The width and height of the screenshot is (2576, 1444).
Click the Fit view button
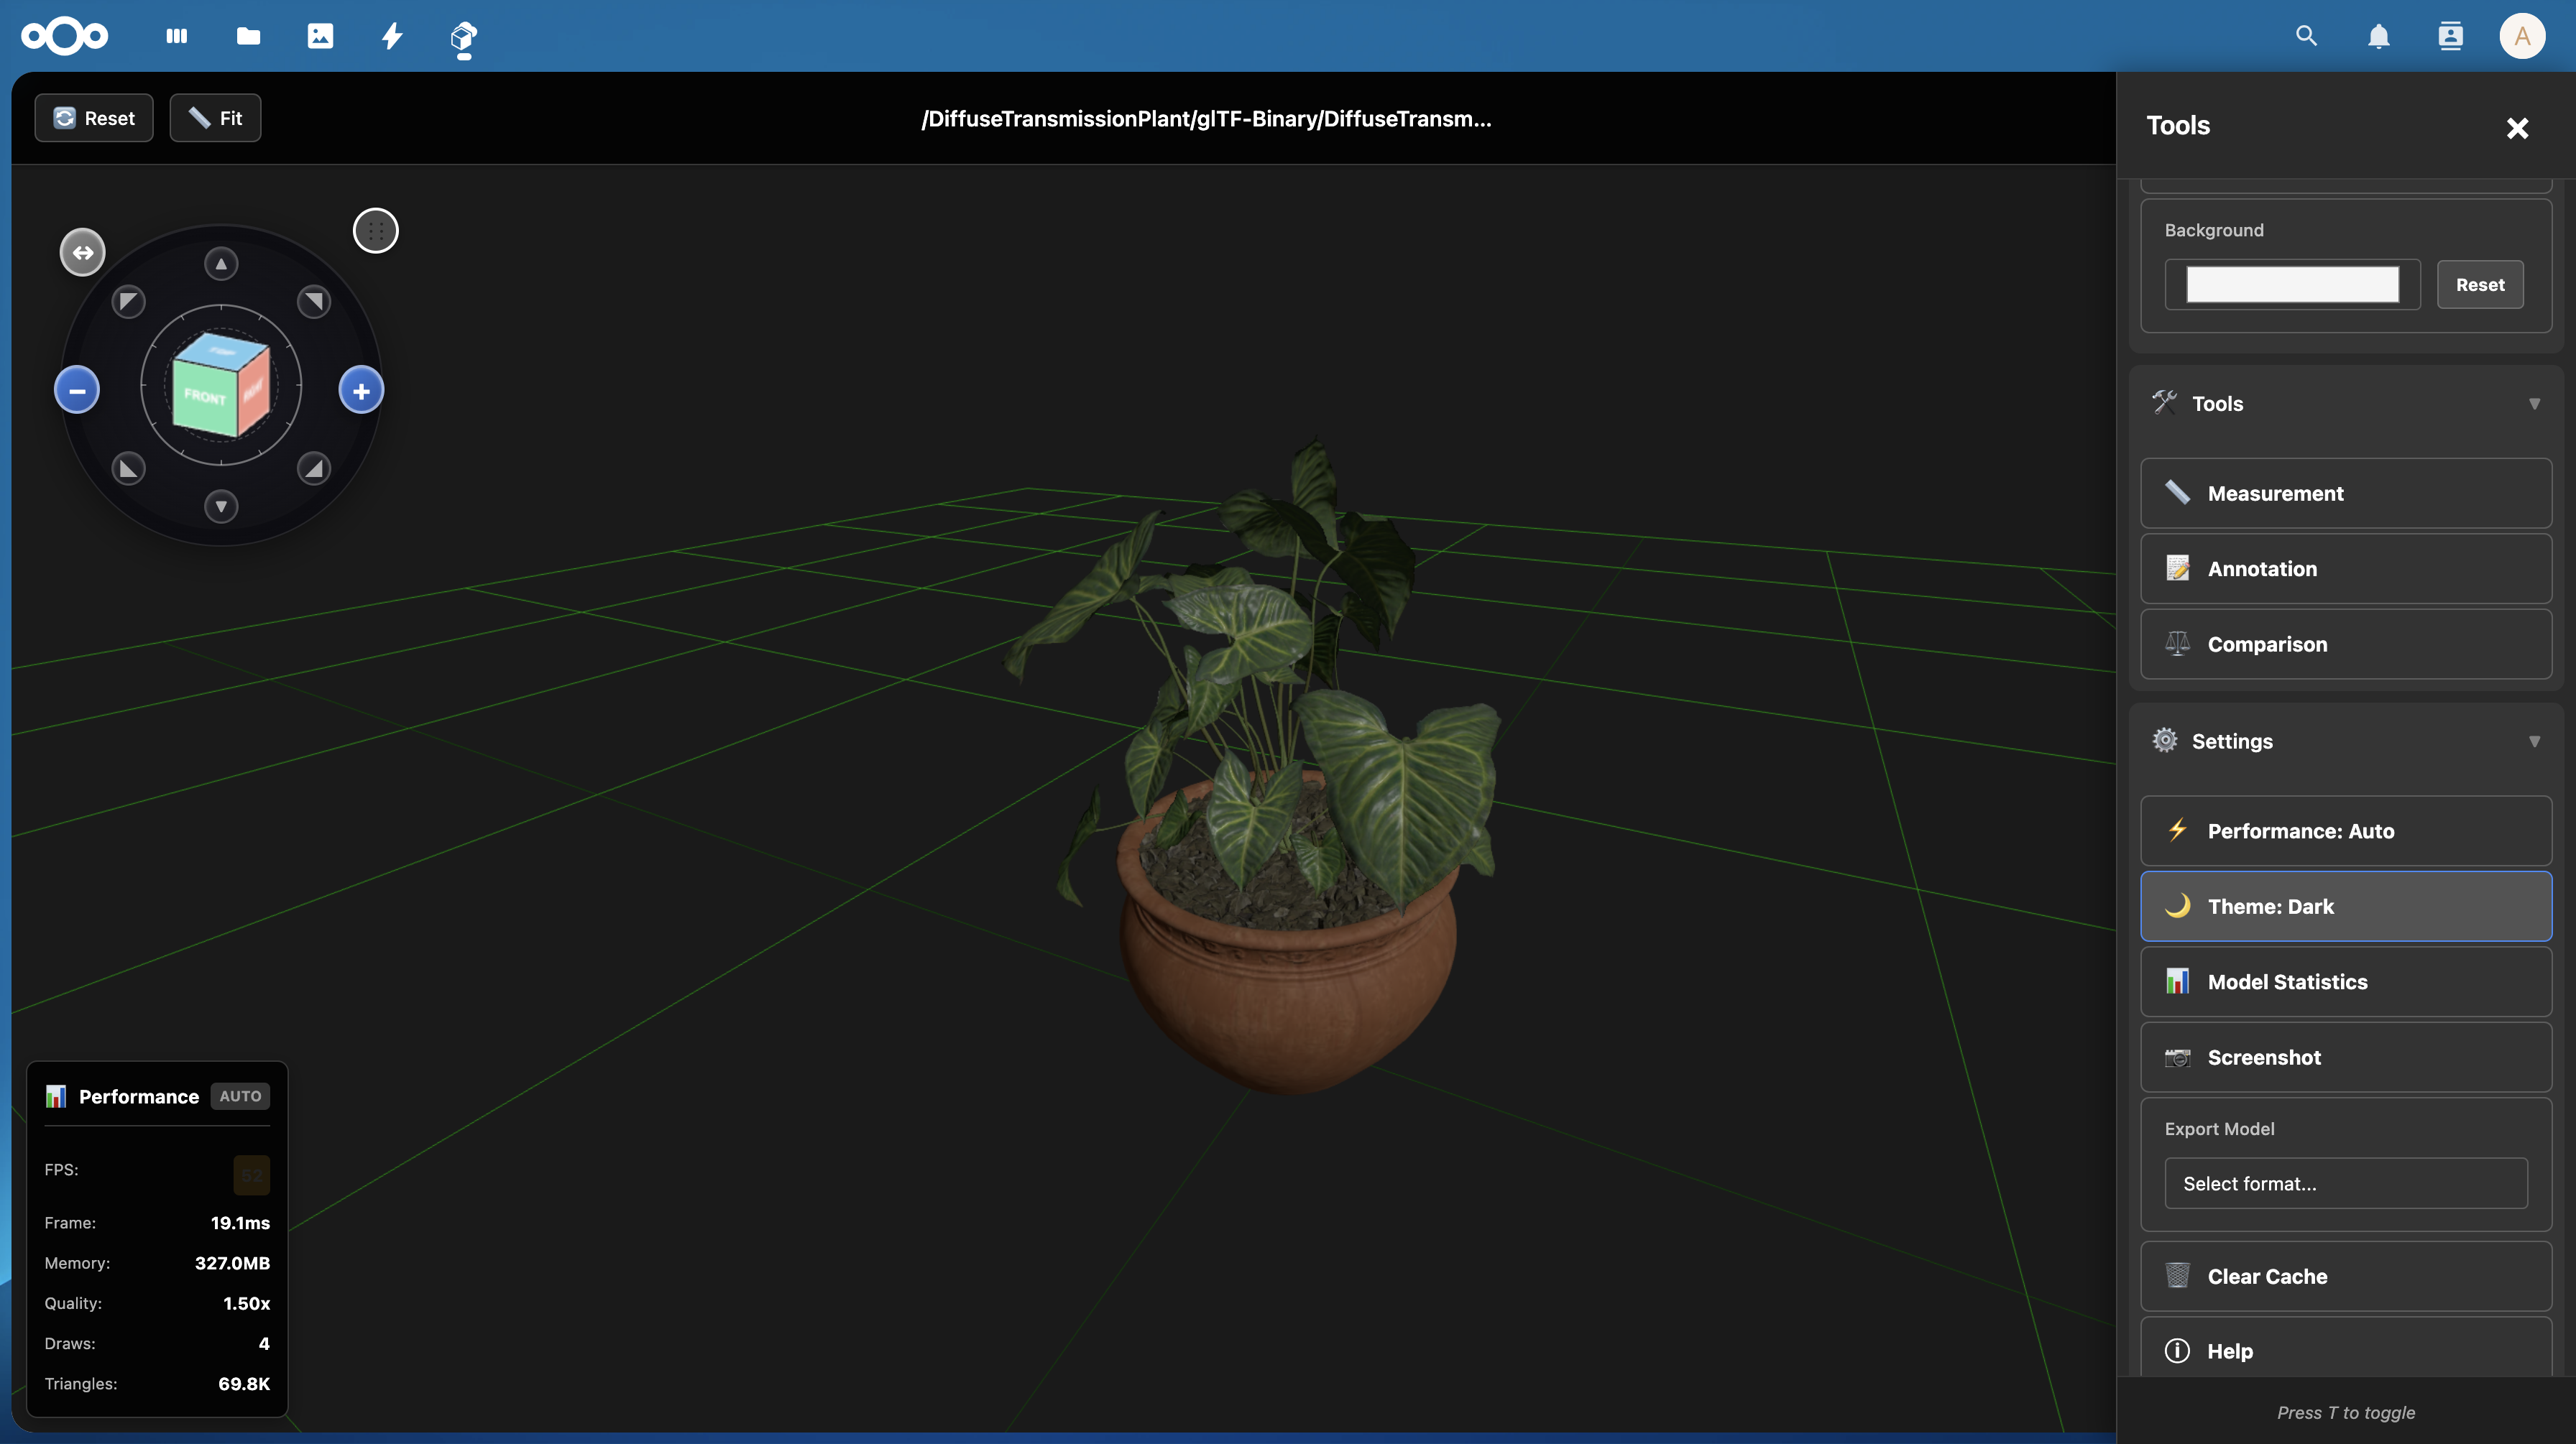click(x=215, y=118)
